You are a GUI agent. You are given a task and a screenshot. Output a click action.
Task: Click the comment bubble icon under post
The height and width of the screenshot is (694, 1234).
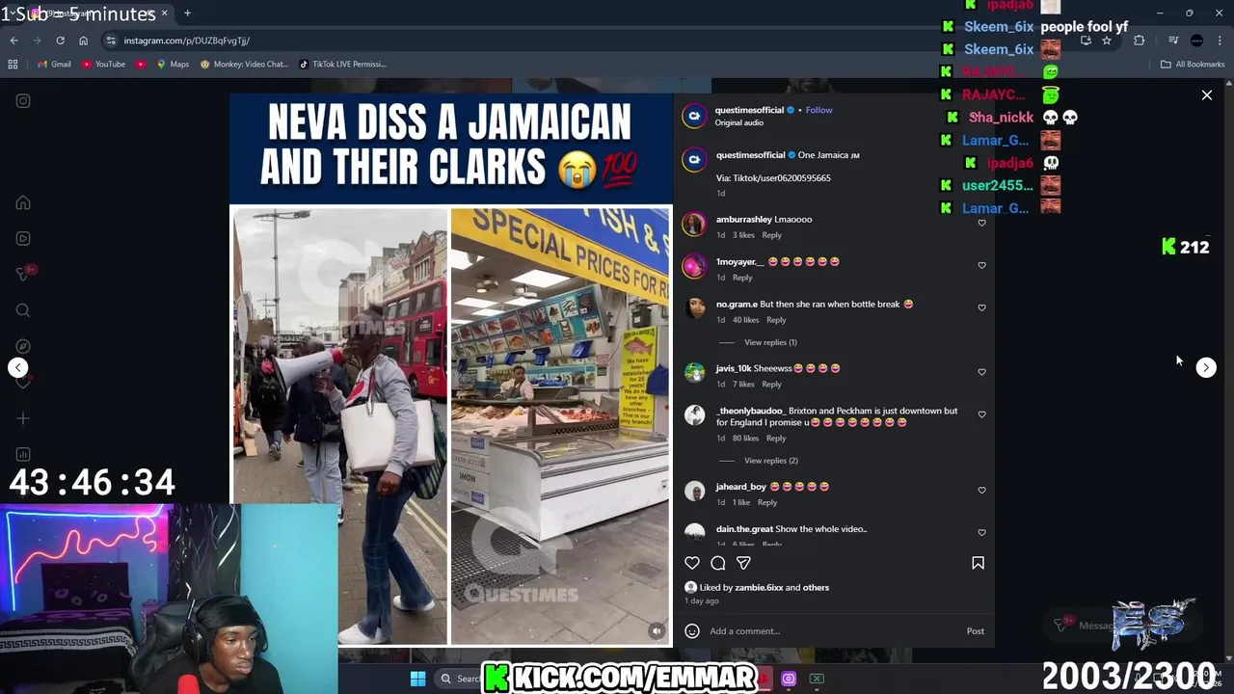(718, 563)
